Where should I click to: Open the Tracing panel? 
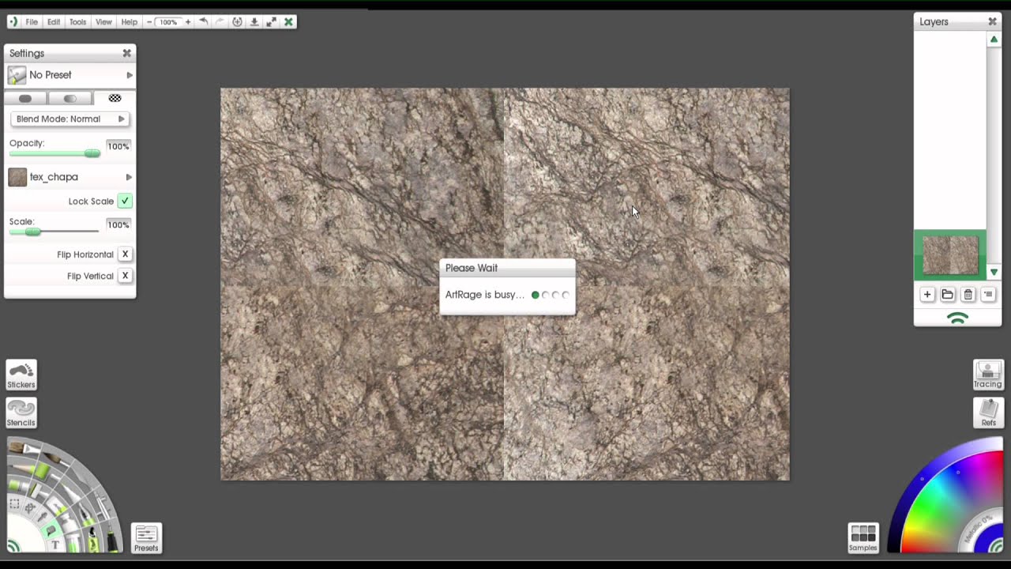click(x=988, y=375)
